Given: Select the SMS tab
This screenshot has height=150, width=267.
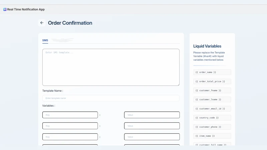Looking at the screenshot, I should click(45, 40).
